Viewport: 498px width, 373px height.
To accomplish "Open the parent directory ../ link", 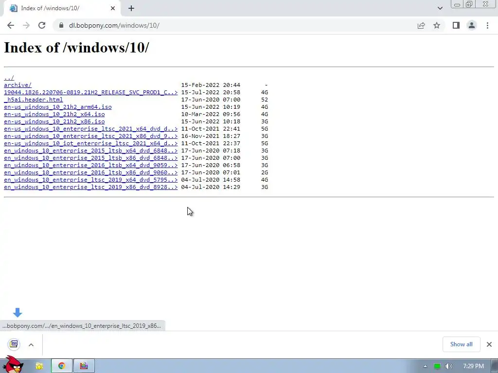I will click(9, 78).
